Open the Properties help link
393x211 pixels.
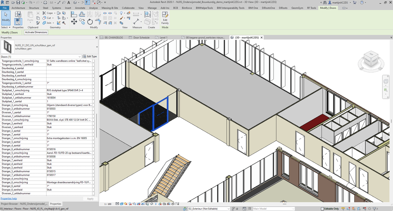[9, 198]
